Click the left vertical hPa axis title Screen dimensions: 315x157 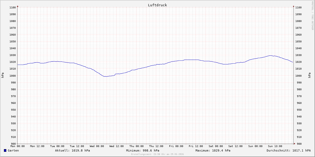click(x=3, y=75)
